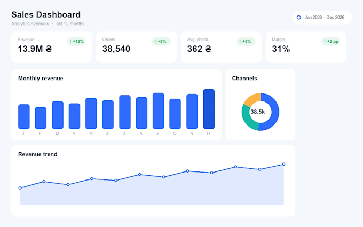This screenshot has height=227, width=363.
Task: Click the Channels chart title
Action: click(244, 79)
